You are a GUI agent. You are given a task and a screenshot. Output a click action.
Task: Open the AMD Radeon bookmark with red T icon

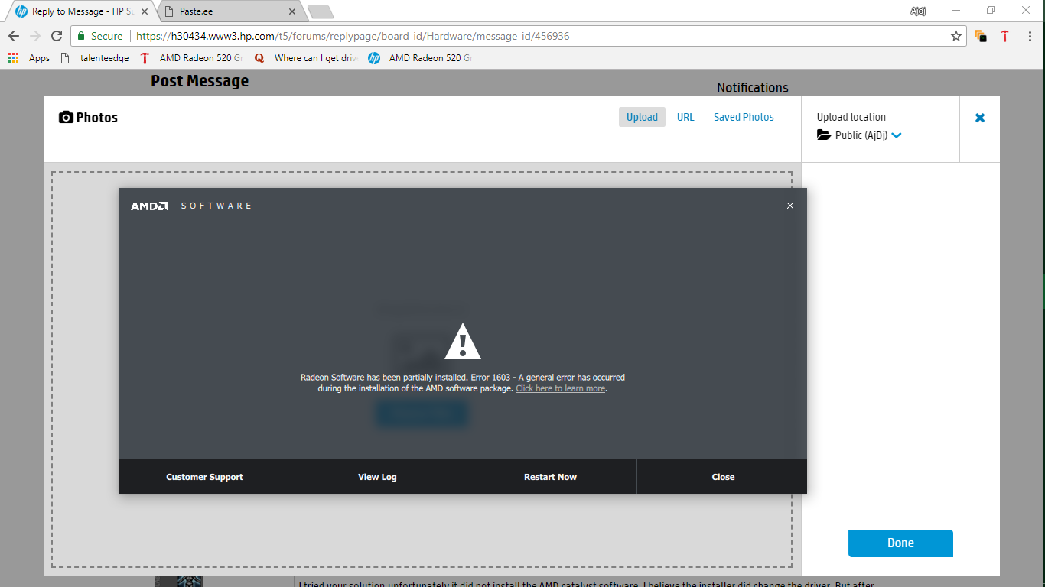tap(192, 58)
